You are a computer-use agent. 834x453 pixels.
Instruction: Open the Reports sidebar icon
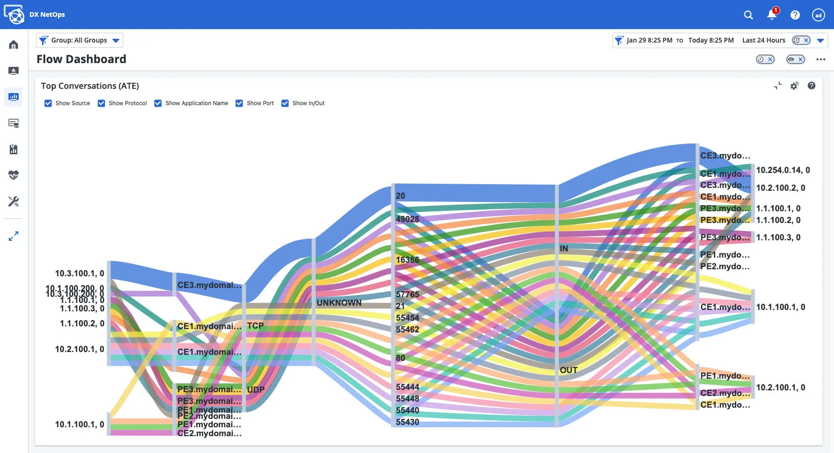point(13,123)
